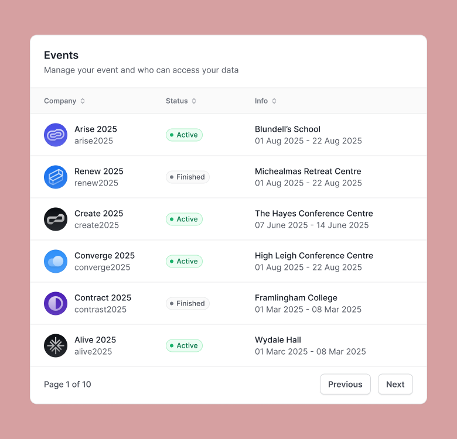457x439 pixels.
Task: Sort by Company column arrows
Action: (83, 101)
